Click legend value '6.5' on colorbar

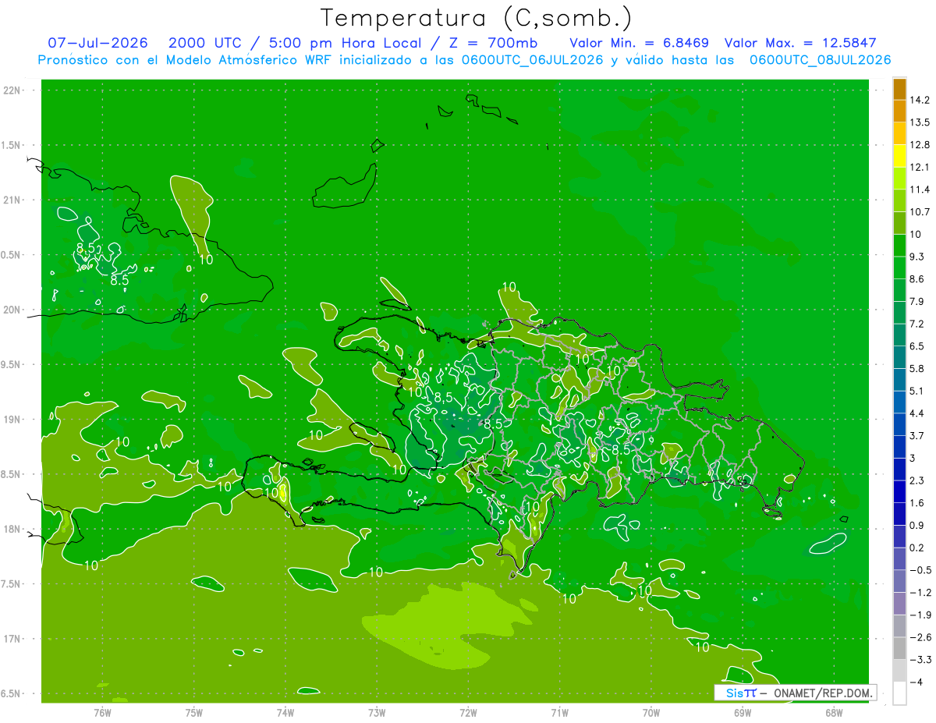click(x=918, y=346)
